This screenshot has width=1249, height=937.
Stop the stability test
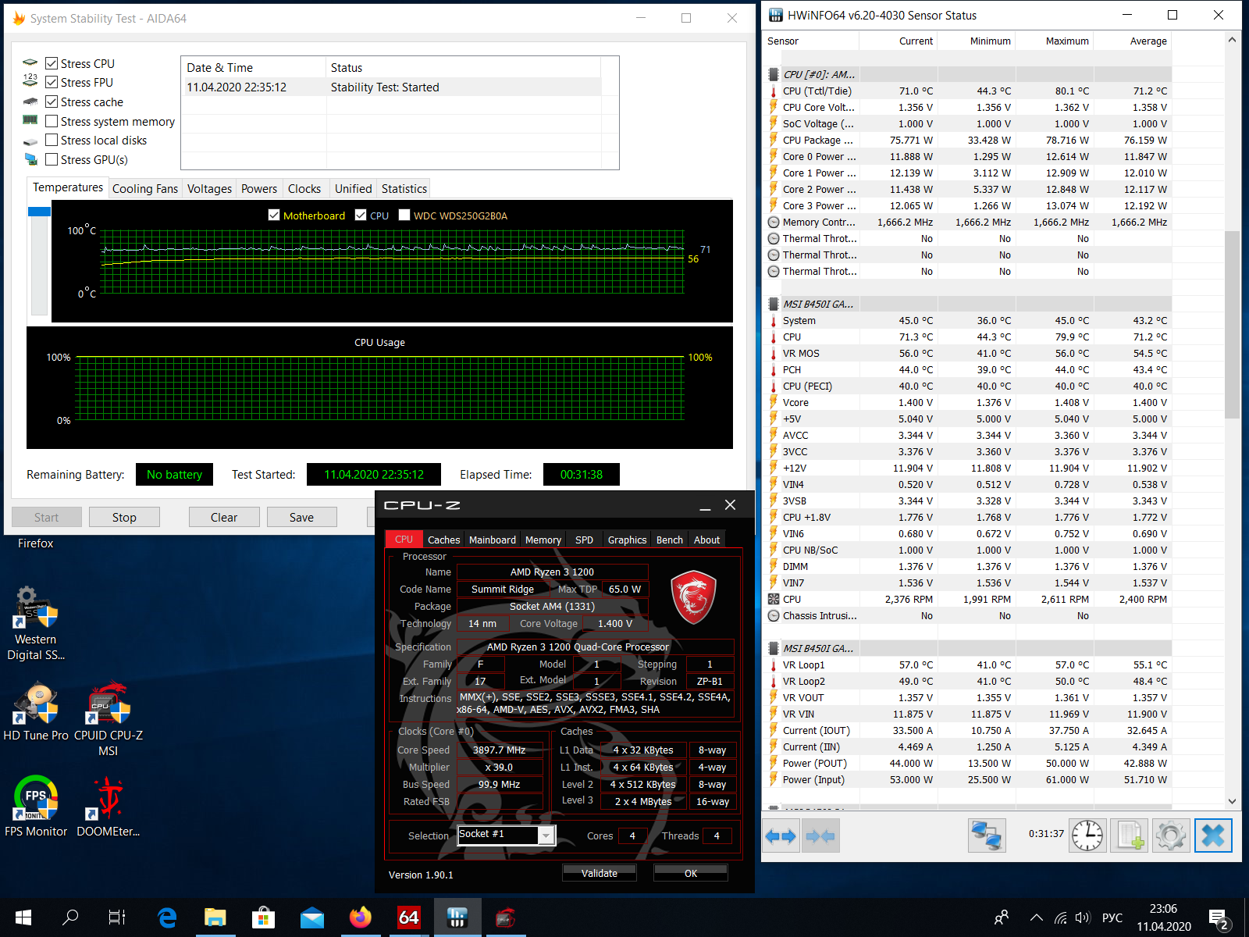click(x=124, y=517)
